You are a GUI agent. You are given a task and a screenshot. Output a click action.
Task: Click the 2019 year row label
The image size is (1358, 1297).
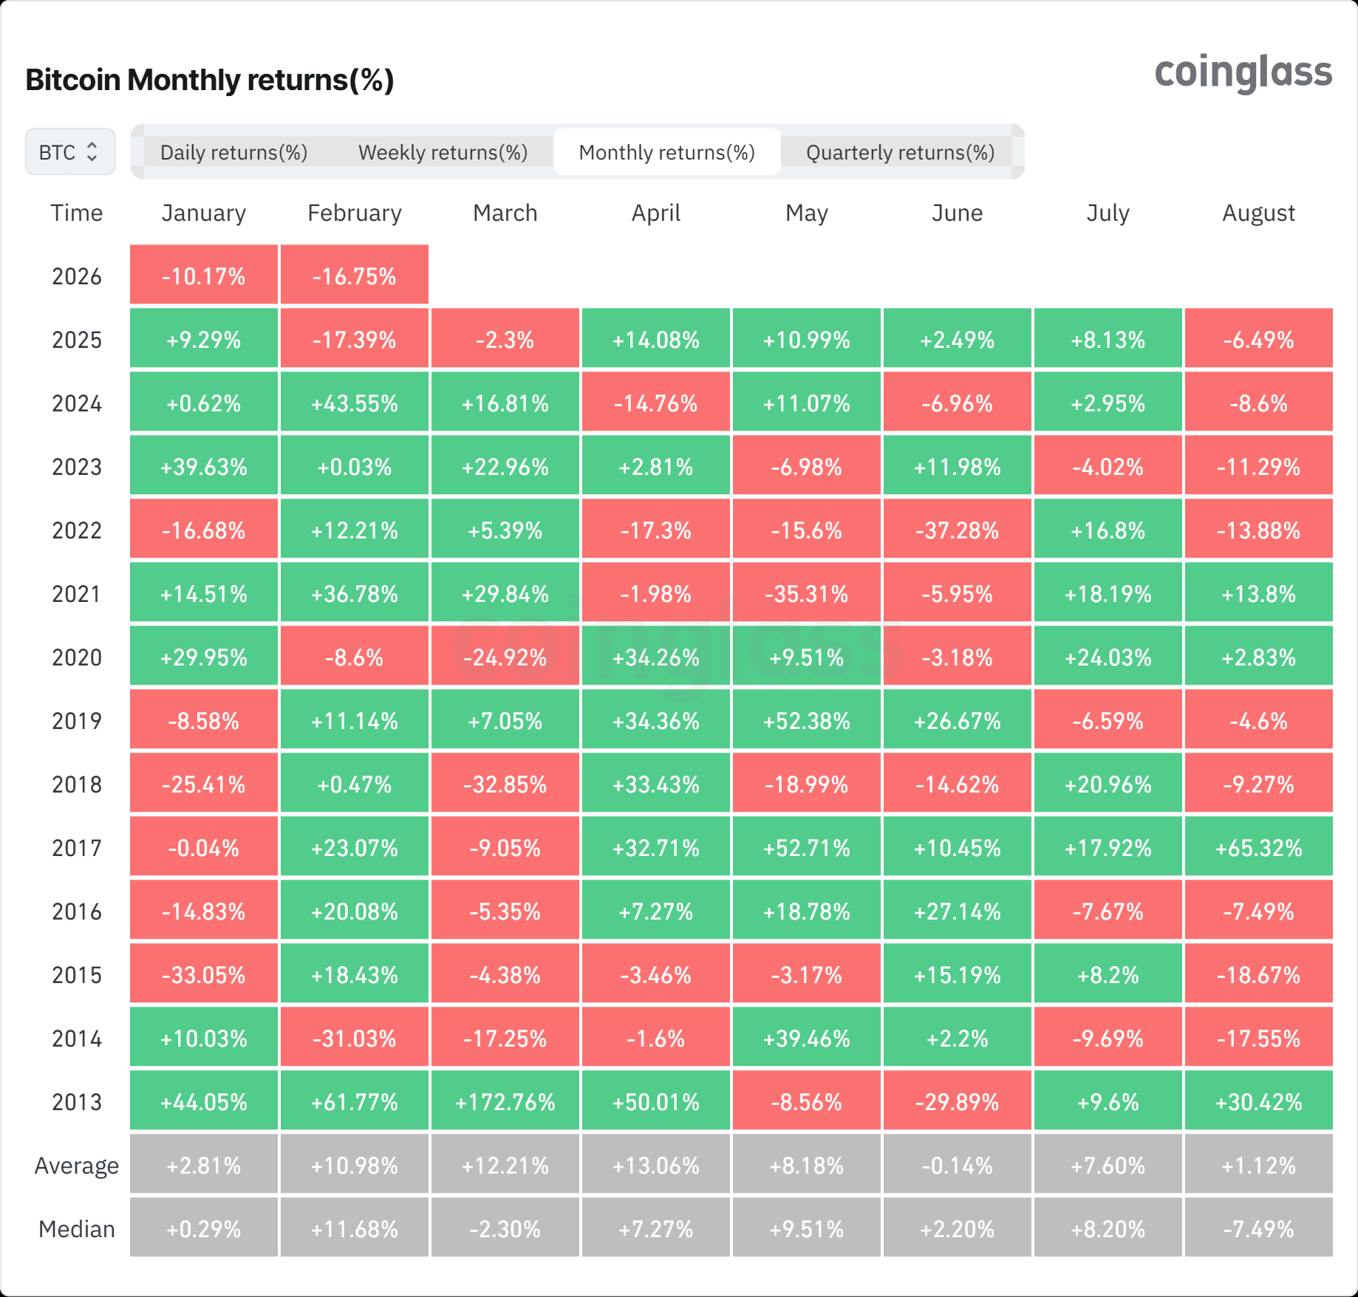coord(76,721)
